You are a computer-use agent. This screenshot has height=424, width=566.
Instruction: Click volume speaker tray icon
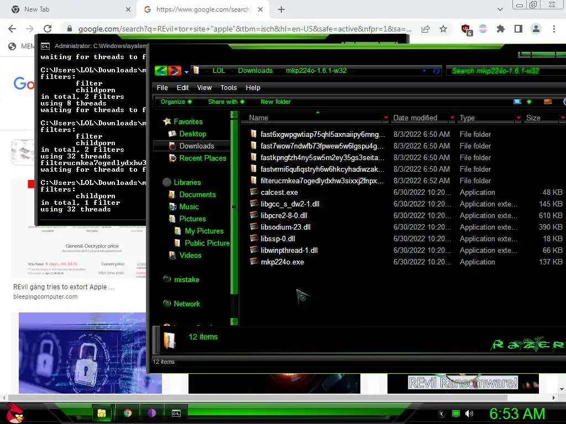(469, 414)
